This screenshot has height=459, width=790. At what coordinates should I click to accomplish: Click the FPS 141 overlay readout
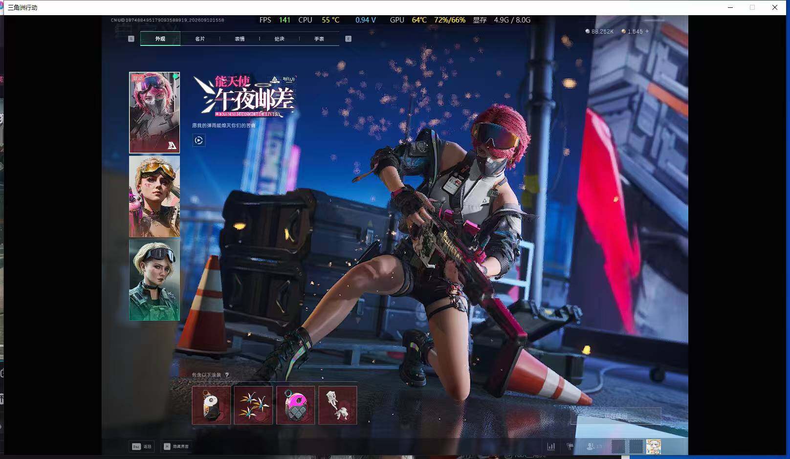(x=275, y=20)
